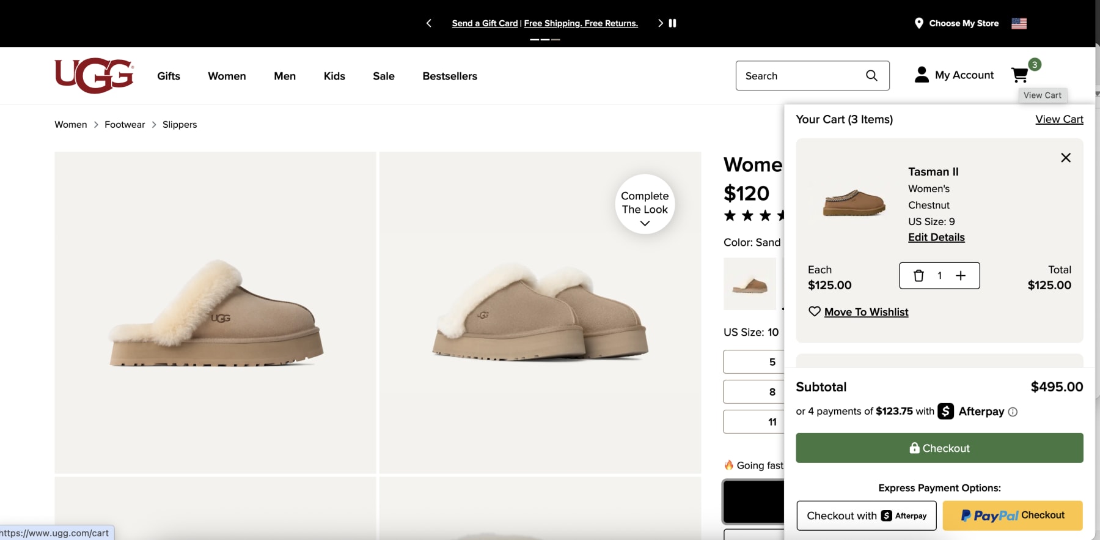1100x540 pixels.
Task: Open the Sale menu
Action: [384, 76]
